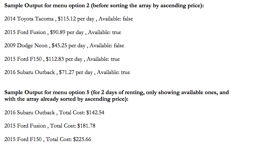Select the 2015 Ford Fusion listing line
Viewport: 254px width, 148px height.
point(63,32)
